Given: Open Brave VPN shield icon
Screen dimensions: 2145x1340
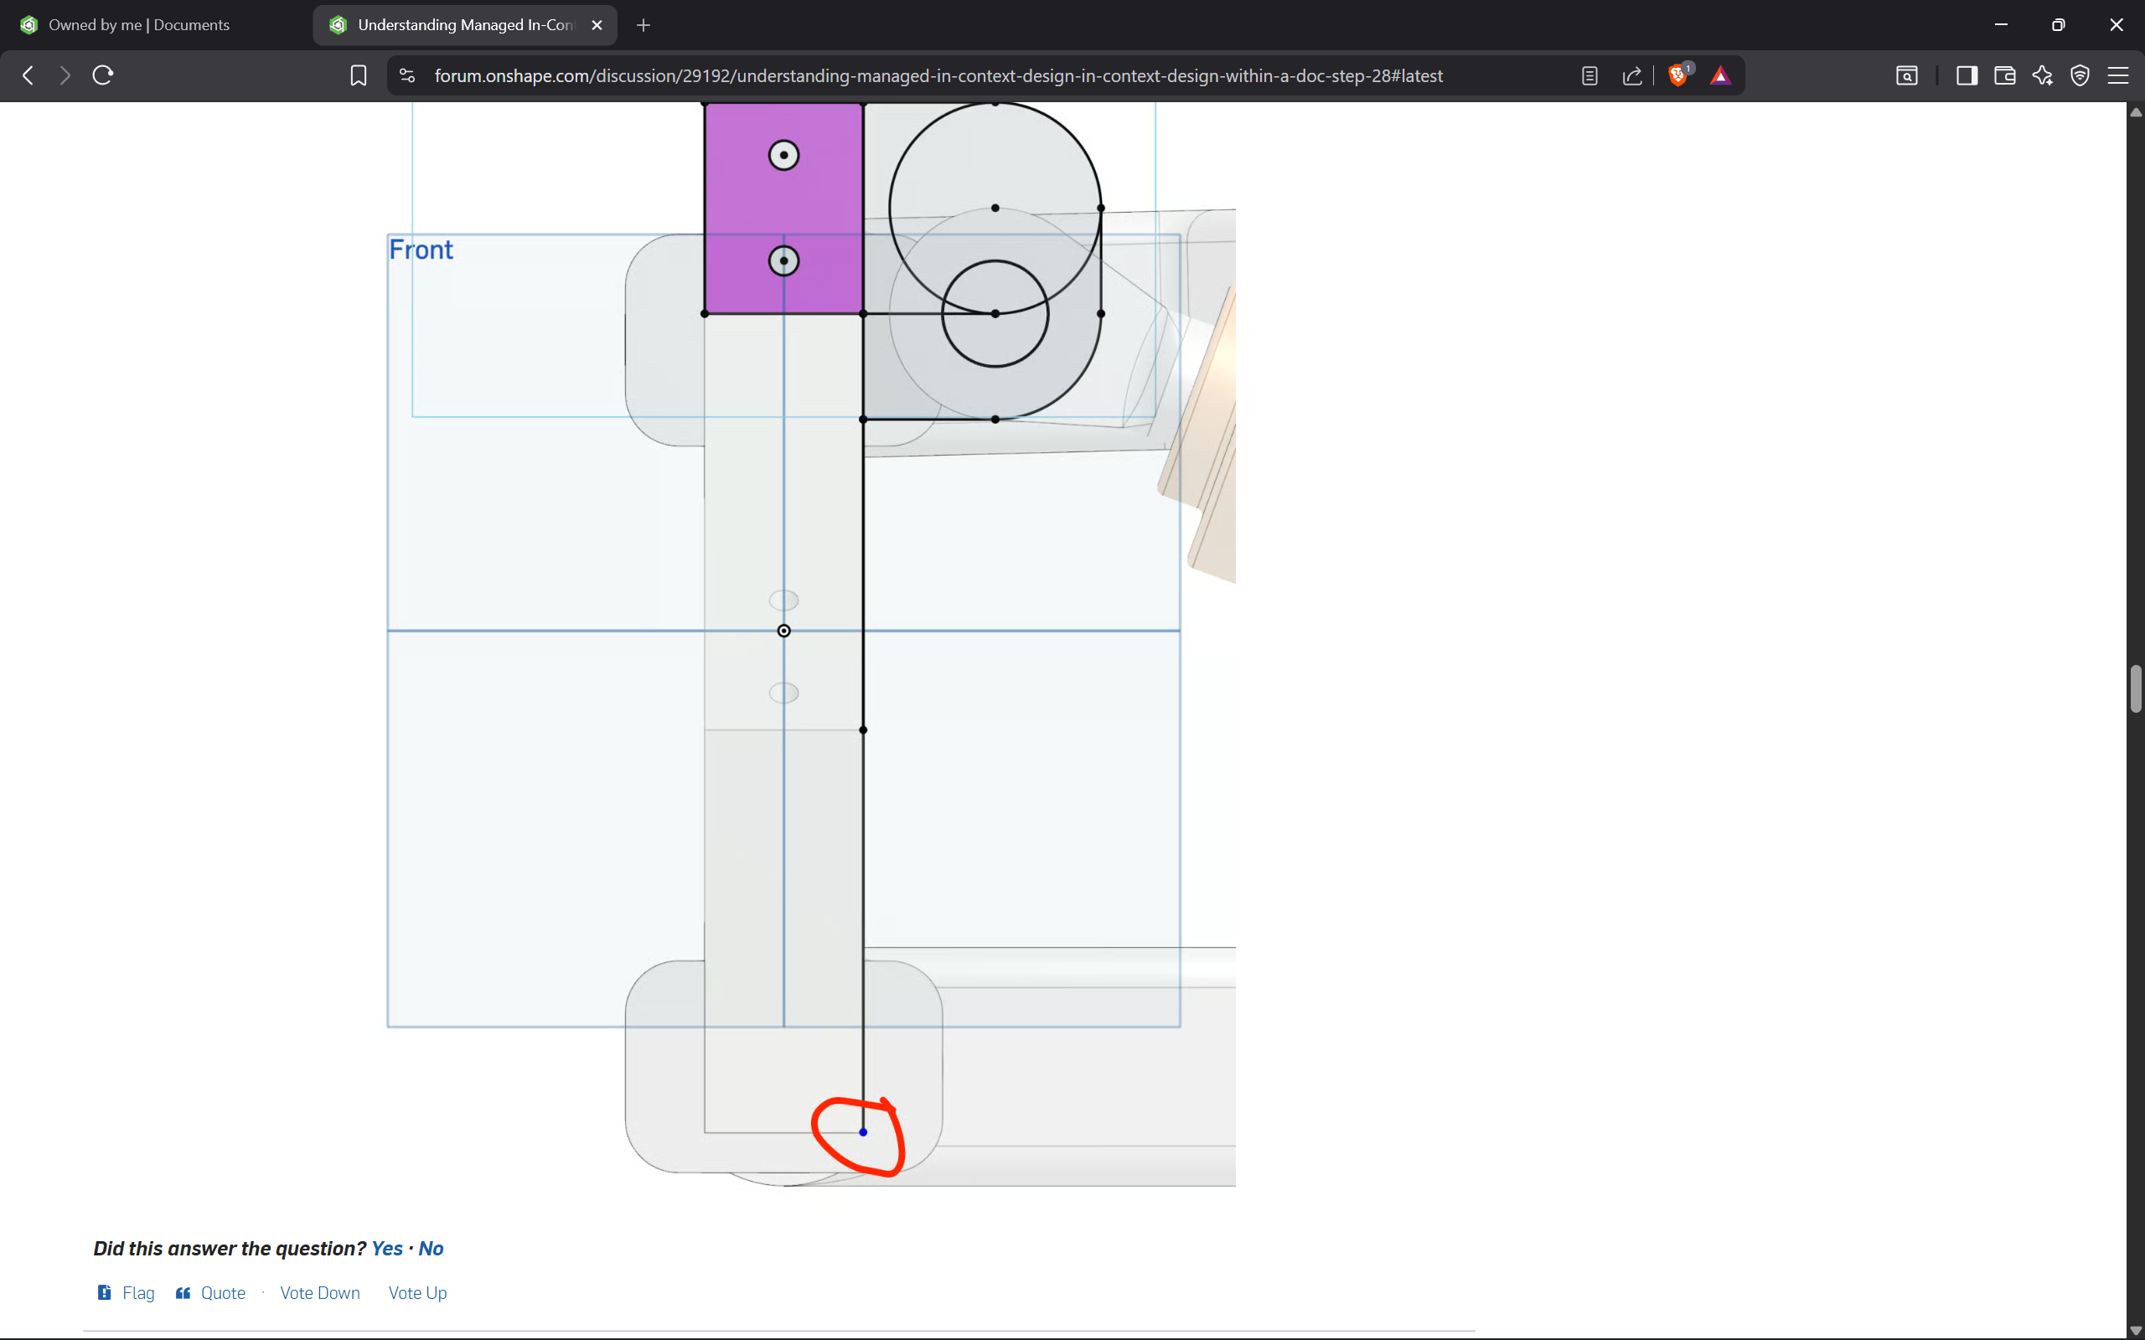Looking at the screenshot, I should [2080, 75].
